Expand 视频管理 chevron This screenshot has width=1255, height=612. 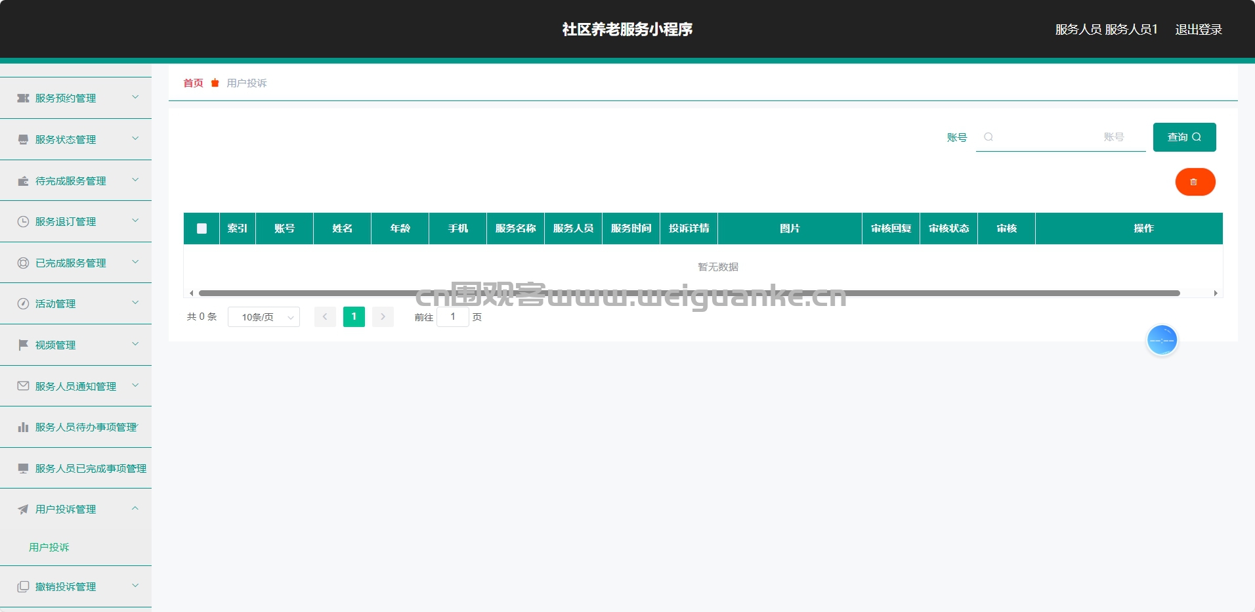[x=135, y=344]
